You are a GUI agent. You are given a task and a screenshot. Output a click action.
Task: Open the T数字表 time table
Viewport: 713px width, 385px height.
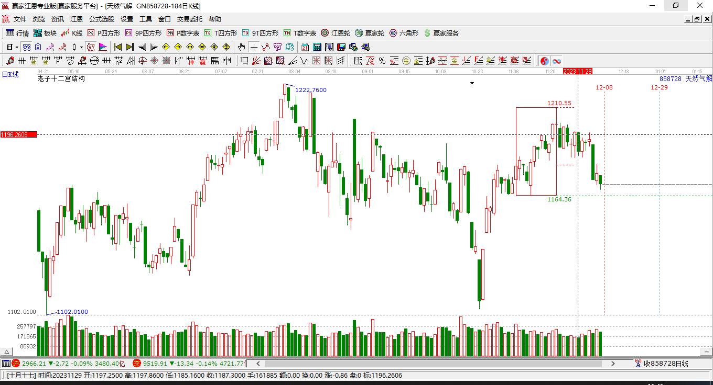tap(300, 33)
